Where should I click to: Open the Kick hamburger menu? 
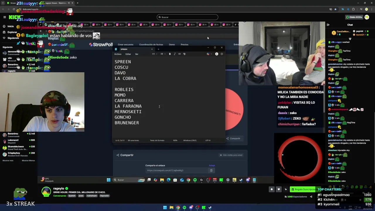coord(4,17)
